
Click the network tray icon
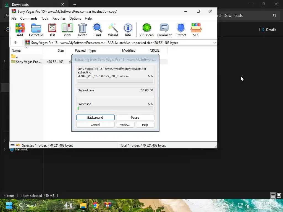(x=240, y=205)
